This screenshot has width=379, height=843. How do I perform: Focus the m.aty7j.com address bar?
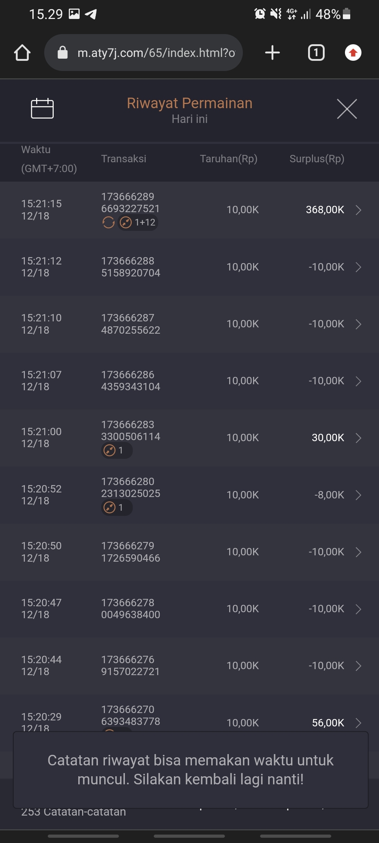click(156, 53)
